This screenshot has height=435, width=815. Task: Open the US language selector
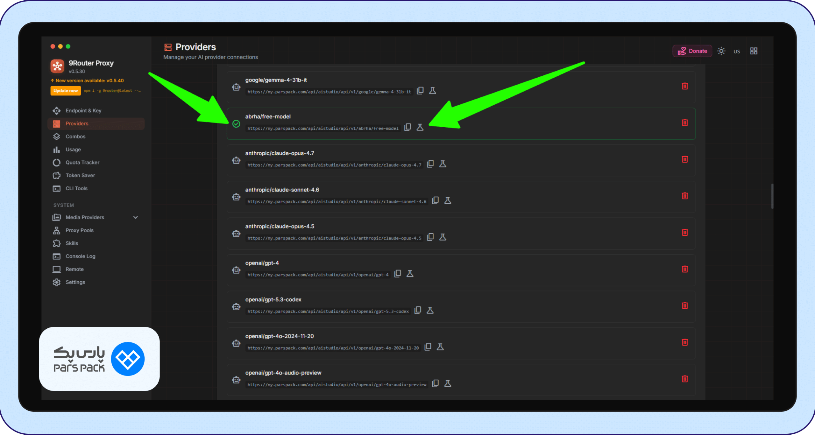tap(737, 52)
